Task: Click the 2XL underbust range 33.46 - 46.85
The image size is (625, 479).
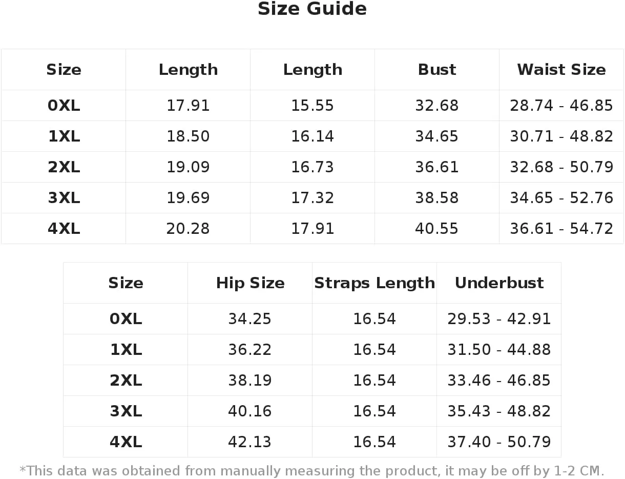Action: coord(499,381)
